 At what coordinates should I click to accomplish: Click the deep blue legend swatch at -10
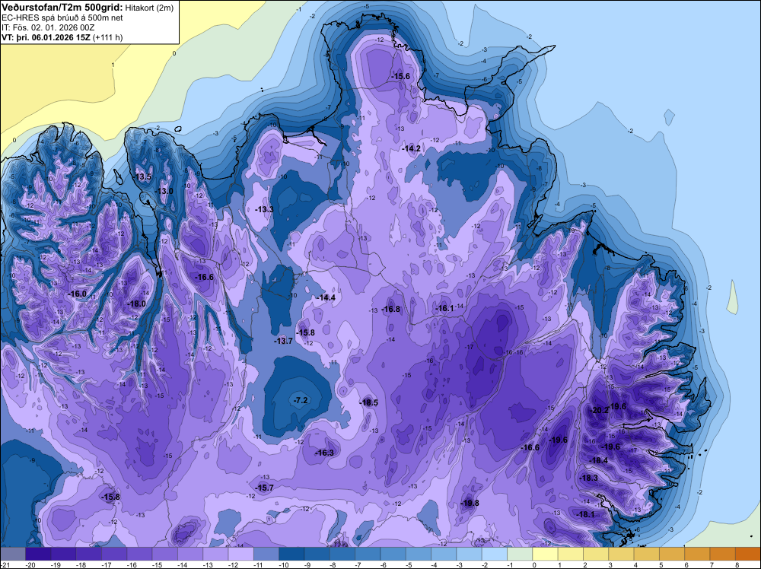click(x=291, y=554)
